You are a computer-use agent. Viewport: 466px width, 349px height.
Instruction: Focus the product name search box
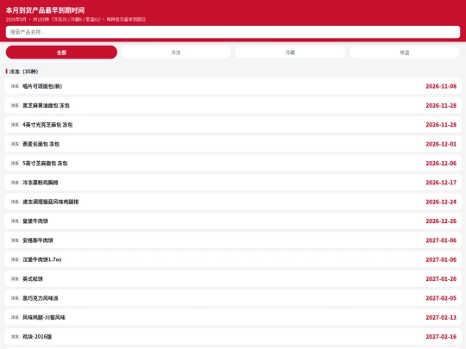coord(233,32)
